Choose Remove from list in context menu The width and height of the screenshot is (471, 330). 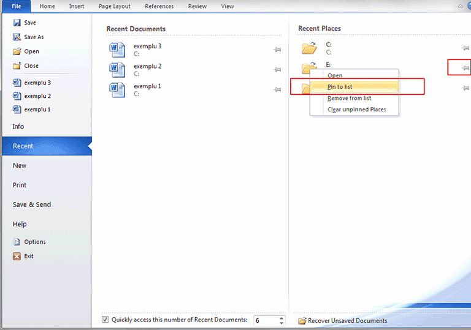tap(349, 98)
